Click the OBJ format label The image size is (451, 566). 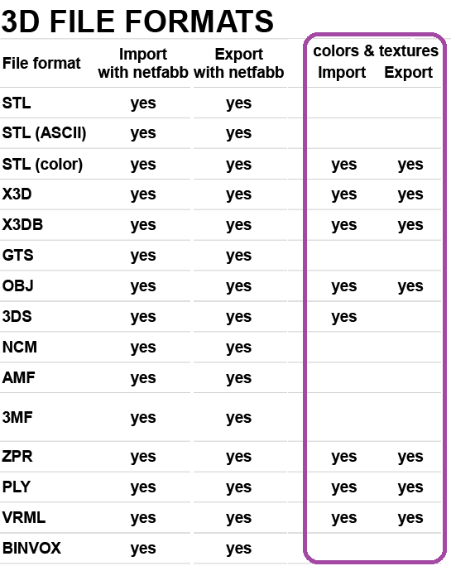point(17,285)
